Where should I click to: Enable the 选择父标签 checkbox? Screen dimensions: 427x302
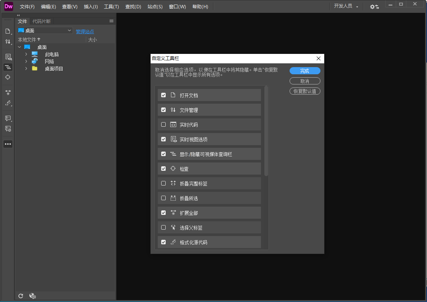163,228
